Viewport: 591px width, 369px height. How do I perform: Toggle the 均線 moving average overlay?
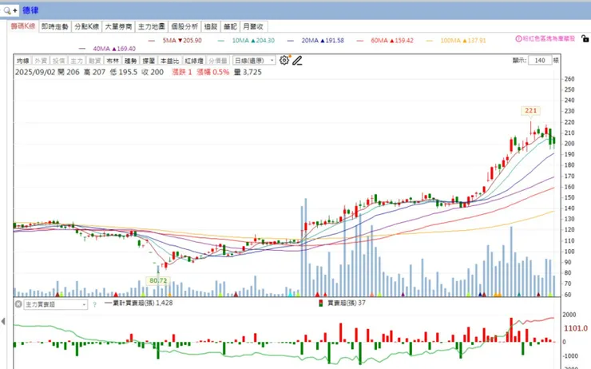coord(22,61)
